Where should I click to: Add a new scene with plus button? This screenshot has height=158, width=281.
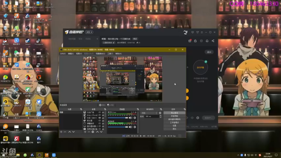[x=61, y=132]
